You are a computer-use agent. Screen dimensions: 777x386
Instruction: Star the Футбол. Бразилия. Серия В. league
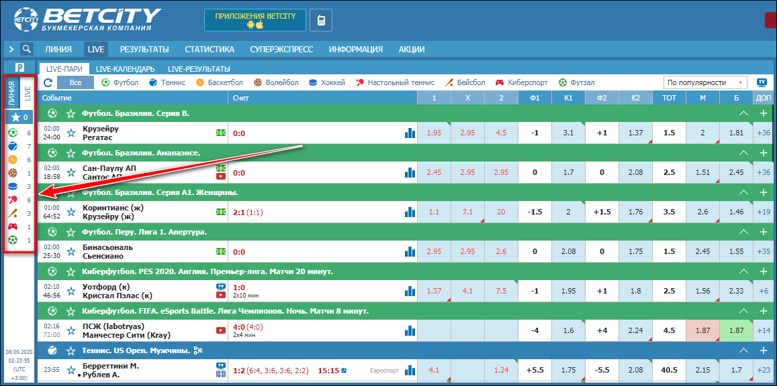71,114
